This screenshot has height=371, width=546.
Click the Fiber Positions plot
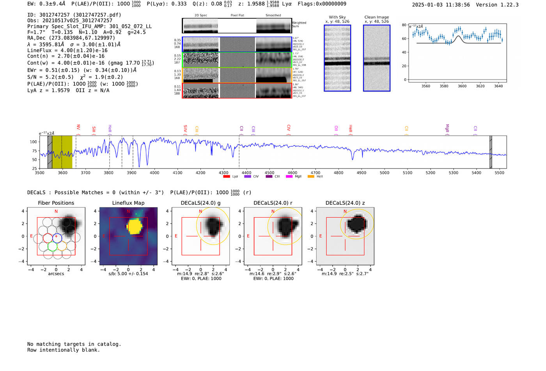56,236
